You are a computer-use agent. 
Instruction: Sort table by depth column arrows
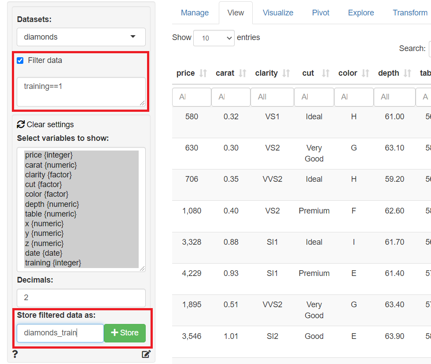[x=407, y=74]
